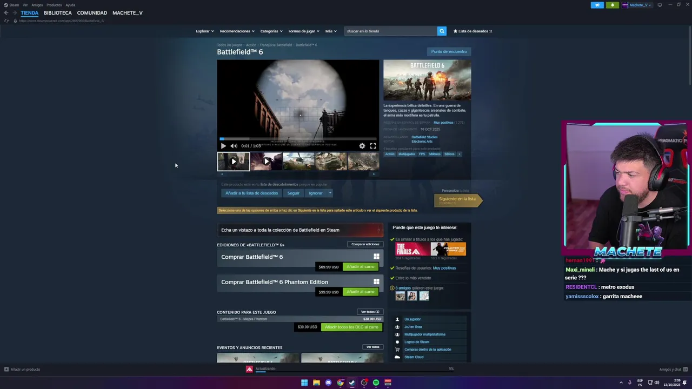Screen dimensions: 692x389
Task: Switch to the BIBLIOTECA tab
Action: [58, 13]
